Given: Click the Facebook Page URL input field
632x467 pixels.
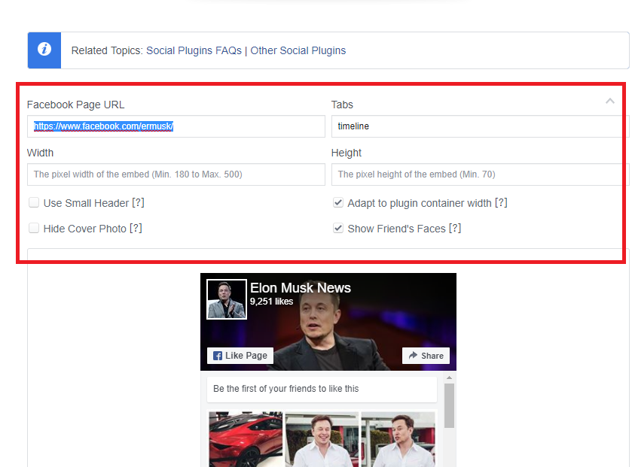Looking at the screenshot, I should tap(176, 126).
